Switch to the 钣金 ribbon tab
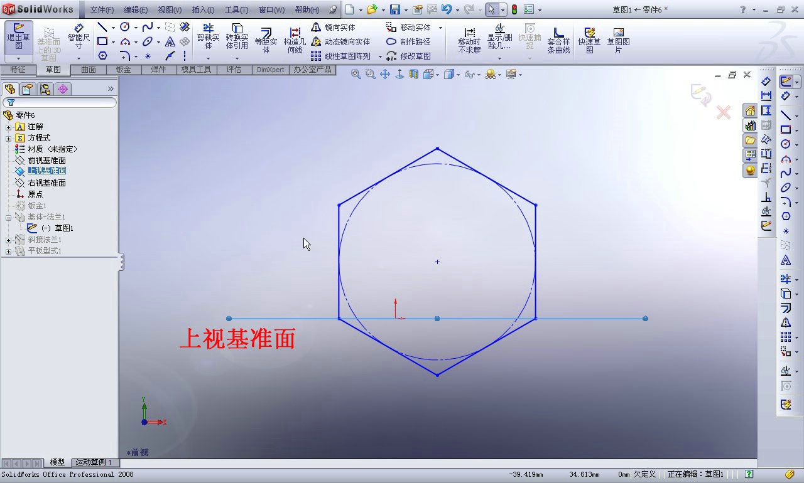This screenshot has width=804, height=483. coord(124,70)
